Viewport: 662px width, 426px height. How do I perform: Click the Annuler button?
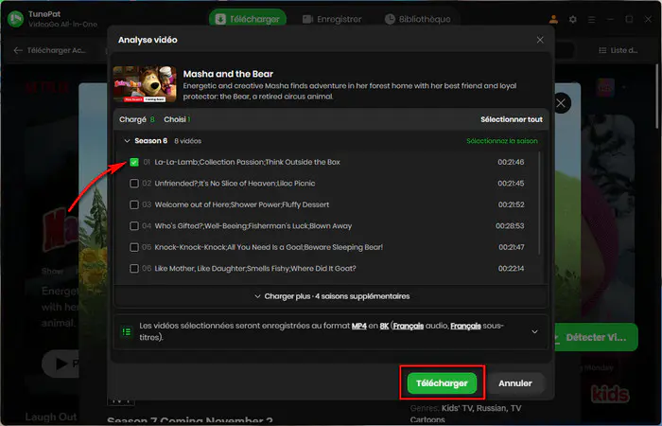[x=515, y=383]
